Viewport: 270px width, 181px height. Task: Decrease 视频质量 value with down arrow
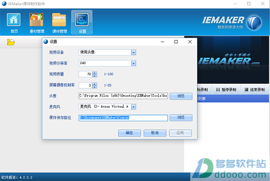pos(94,76)
